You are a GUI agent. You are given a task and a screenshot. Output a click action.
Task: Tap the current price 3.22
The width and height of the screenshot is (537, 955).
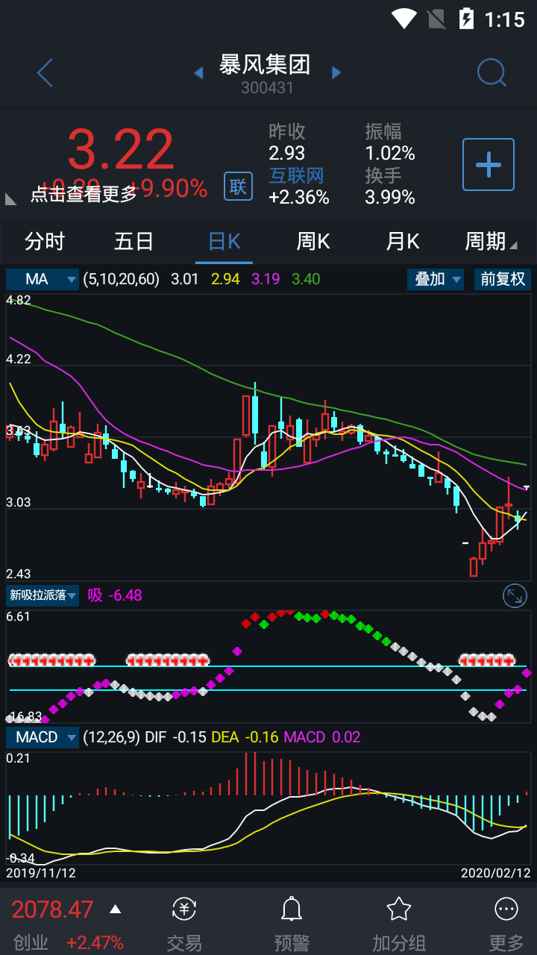coord(121,150)
